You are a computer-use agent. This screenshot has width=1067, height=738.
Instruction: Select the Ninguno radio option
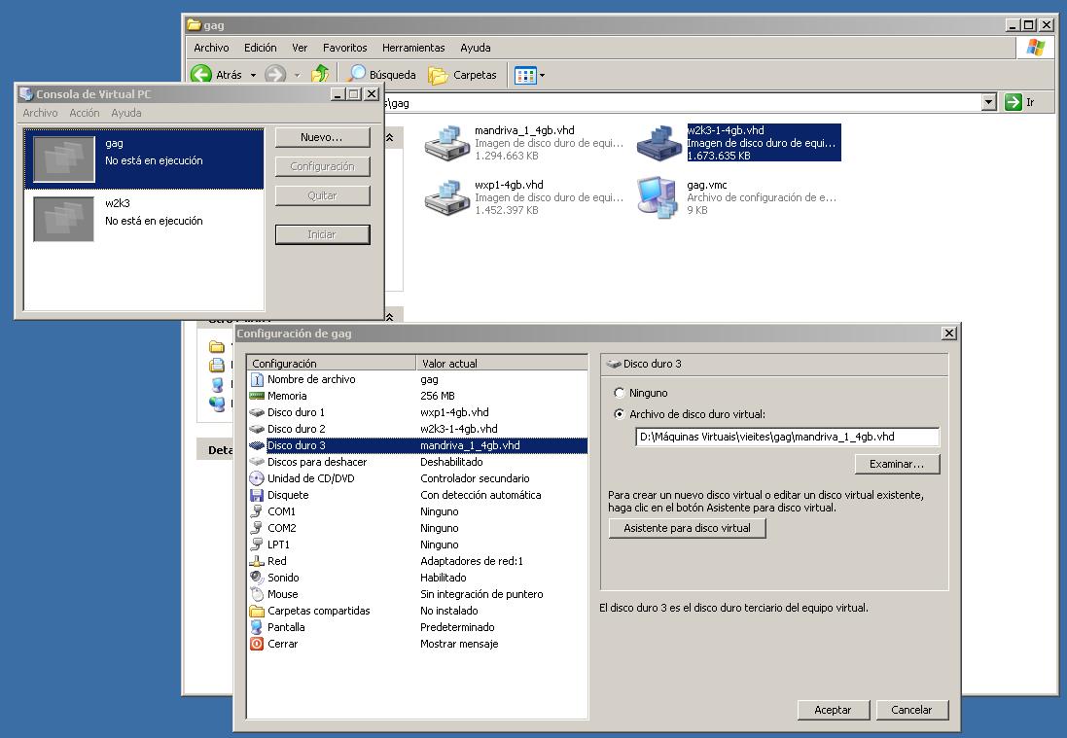point(620,393)
